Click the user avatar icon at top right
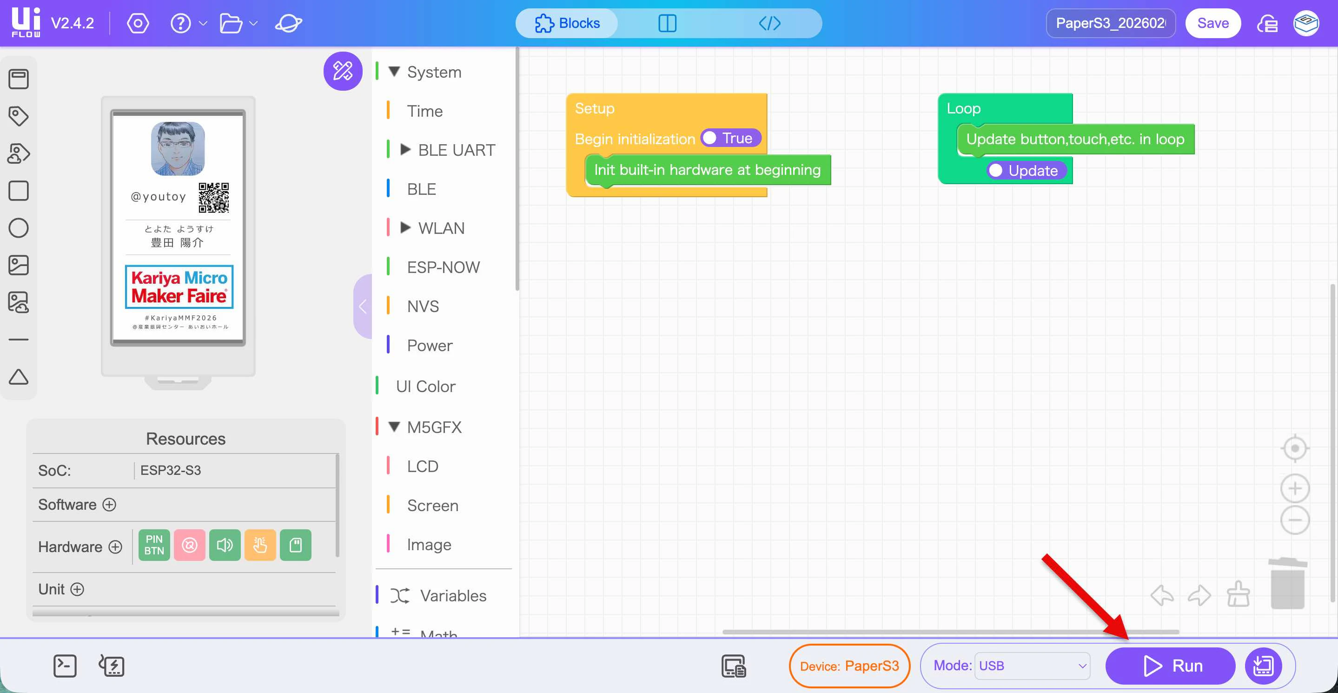 coord(1306,23)
